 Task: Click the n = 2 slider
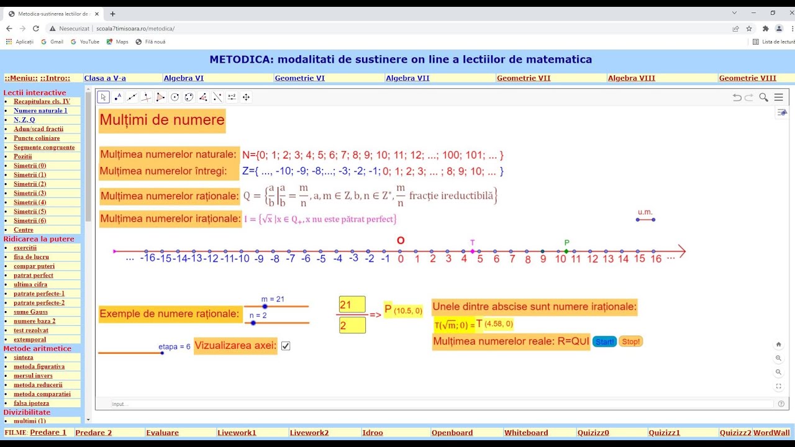(x=276, y=323)
